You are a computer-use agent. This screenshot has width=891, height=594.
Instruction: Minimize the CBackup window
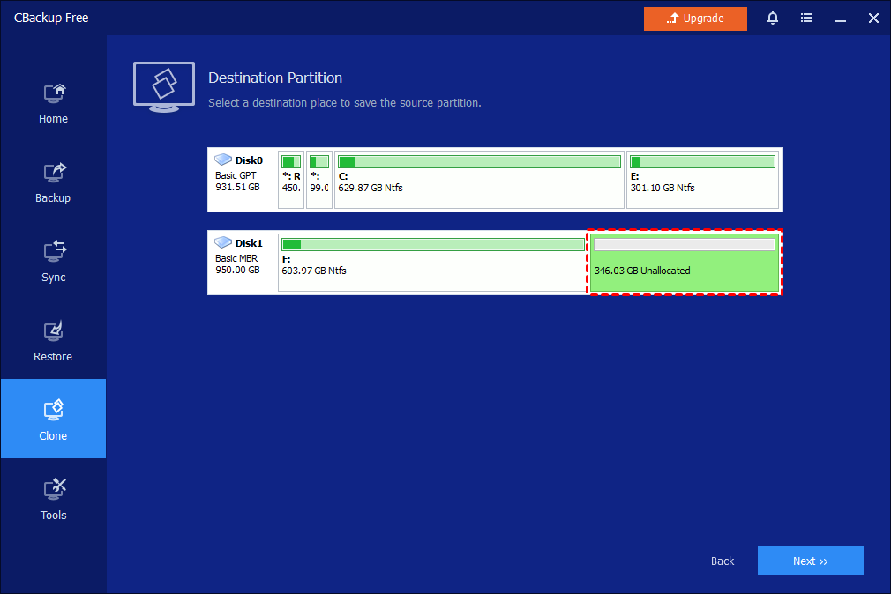(x=840, y=18)
